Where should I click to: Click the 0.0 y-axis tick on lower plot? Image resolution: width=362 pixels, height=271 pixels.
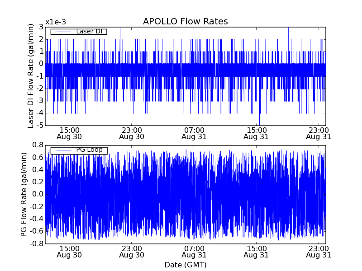pyautogui.click(x=38, y=194)
